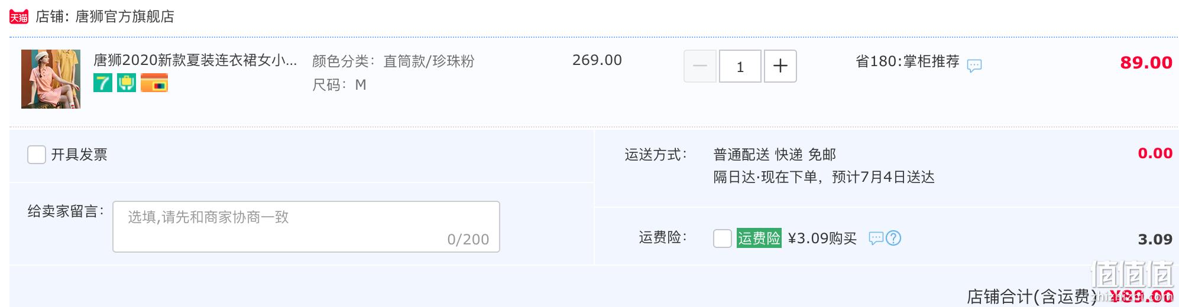Open the pink dress product thumbnail
This screenshot has height=307, width=1179.
coord(51,79)
